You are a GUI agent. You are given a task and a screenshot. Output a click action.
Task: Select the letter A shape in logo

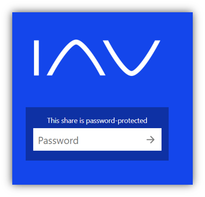coord(76,57)
